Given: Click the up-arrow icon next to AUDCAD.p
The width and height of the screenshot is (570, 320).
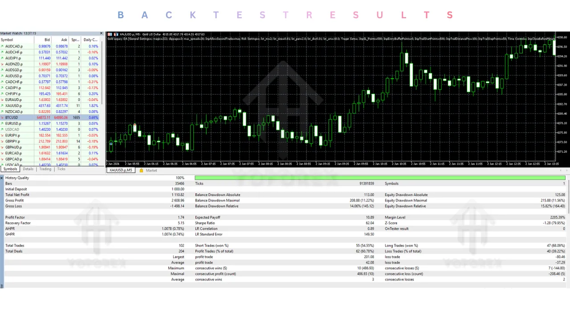Looking at the screenshot, I should (2, 46).
